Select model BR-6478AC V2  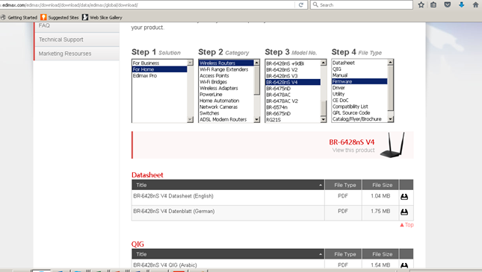tap(293, 101)
